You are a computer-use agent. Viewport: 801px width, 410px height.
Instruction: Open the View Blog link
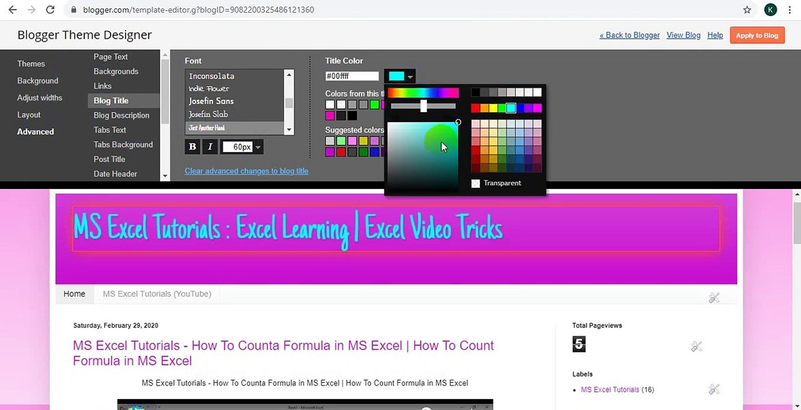coord(683,35)
